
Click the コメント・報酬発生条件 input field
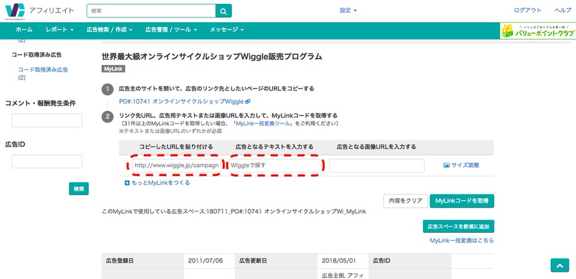pos(47,120)
